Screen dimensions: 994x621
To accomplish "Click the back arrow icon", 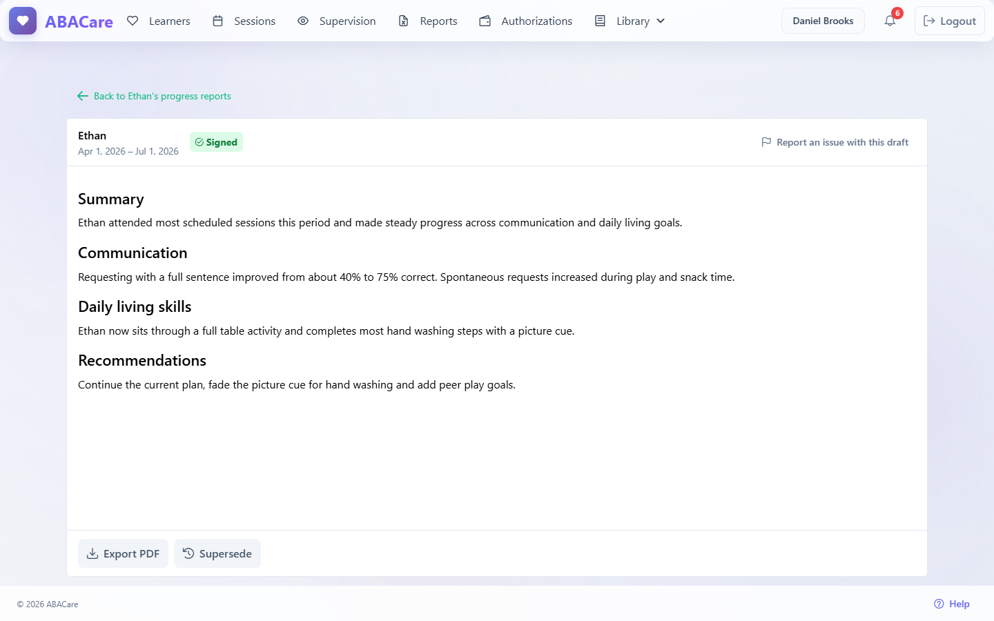I will pyautogui.click(x=83, y=96).
